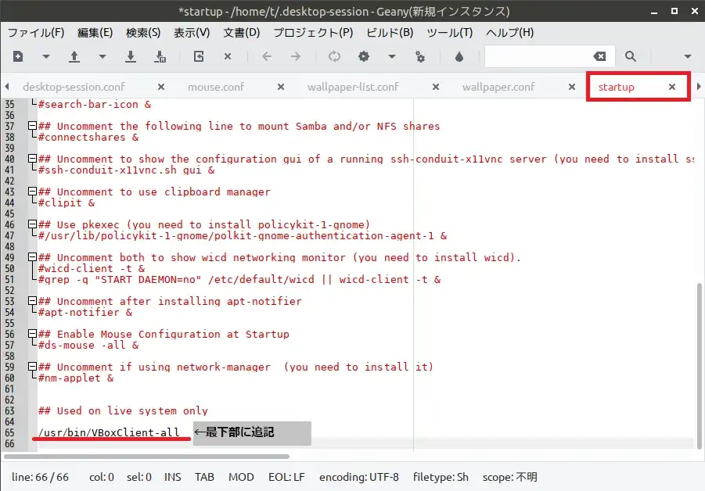This screenshot has width=705, height=491.
Task: Click the open file upload-arrow icon
Action: click(x=74, y=56)
